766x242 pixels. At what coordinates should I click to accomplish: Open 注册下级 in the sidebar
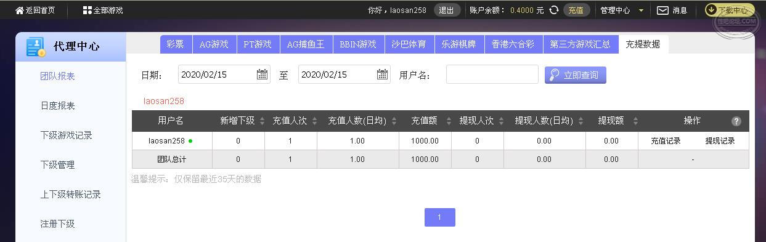click(58, 224)
